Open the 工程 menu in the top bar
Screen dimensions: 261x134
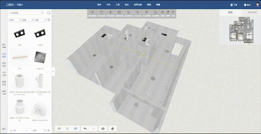point(118,5)
